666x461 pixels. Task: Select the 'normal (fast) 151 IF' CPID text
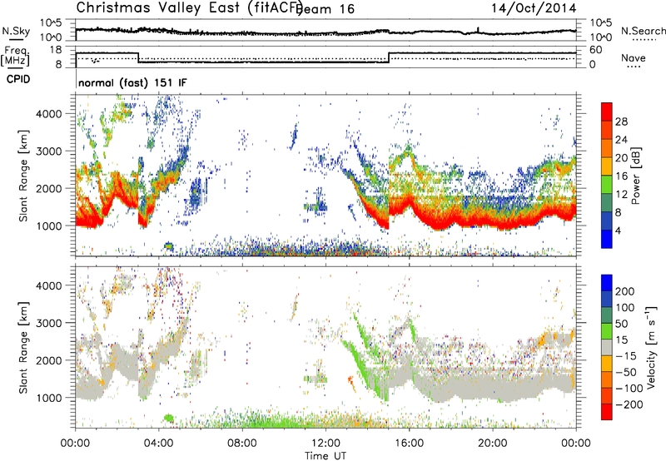132,82
